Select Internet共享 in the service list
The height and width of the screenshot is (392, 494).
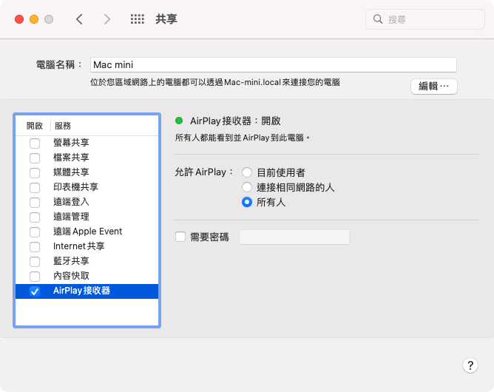78,246
